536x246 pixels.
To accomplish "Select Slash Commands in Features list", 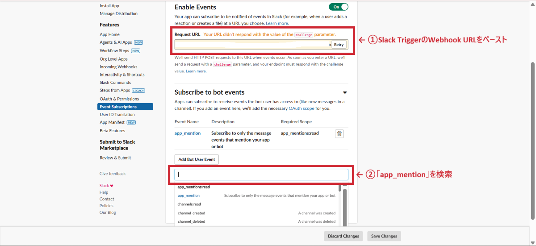I will [115, 83].
